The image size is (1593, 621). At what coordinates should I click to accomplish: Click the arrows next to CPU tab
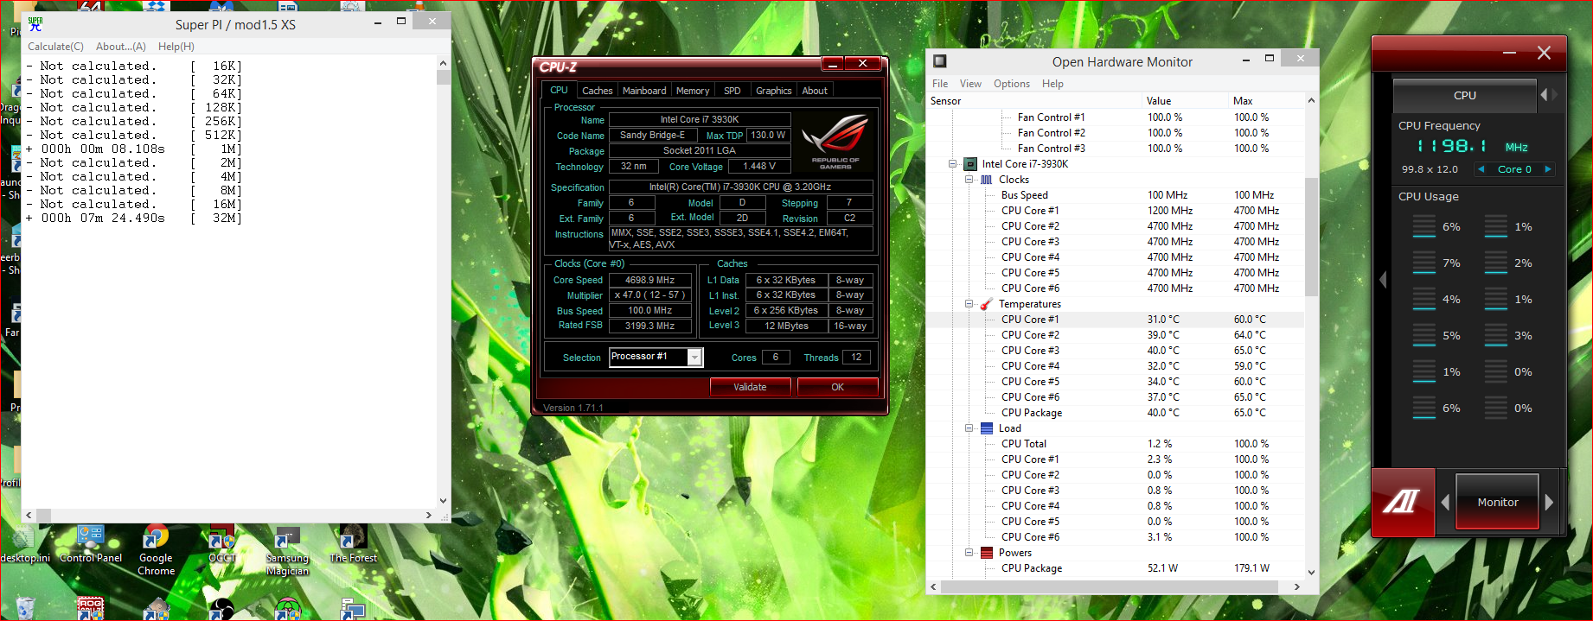tap(1549, 95)
